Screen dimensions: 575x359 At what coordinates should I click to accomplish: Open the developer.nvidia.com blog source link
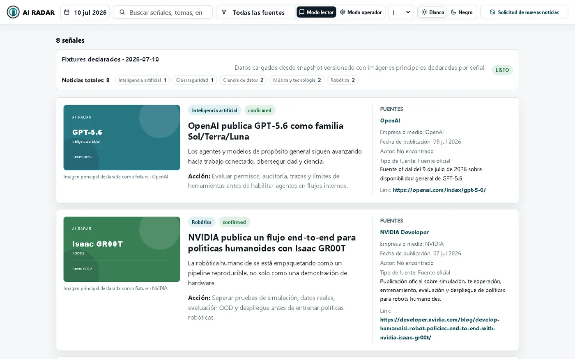(x=439, y=329)
